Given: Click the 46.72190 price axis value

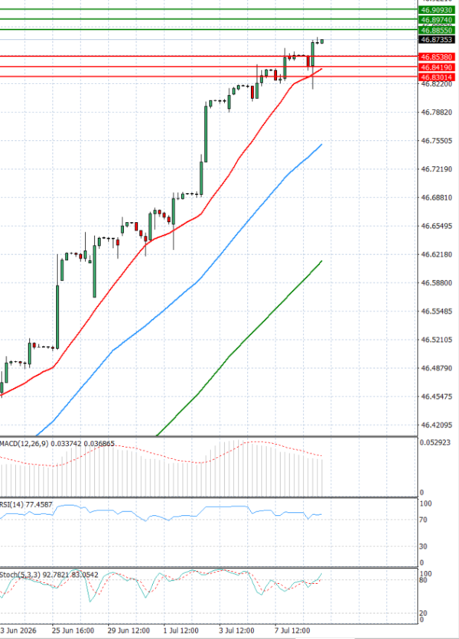Looking at the screenshot, I should click(x=437, y=169).
